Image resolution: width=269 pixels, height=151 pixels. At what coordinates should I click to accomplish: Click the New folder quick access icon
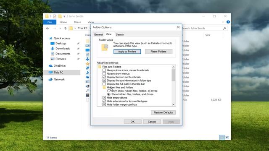[60, 16]
